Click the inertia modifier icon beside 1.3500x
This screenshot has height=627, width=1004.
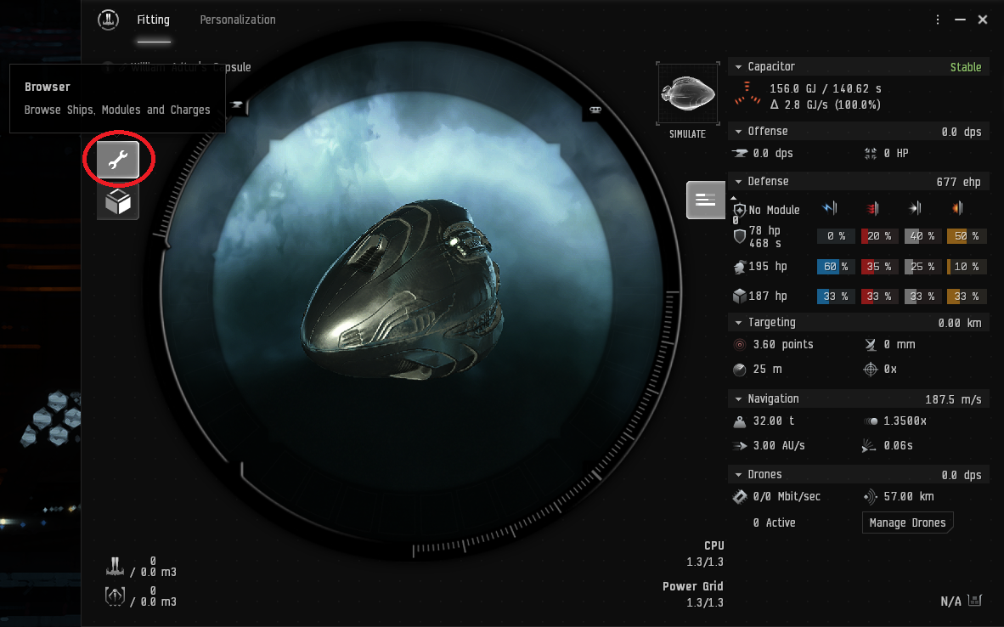click(870, 421)
